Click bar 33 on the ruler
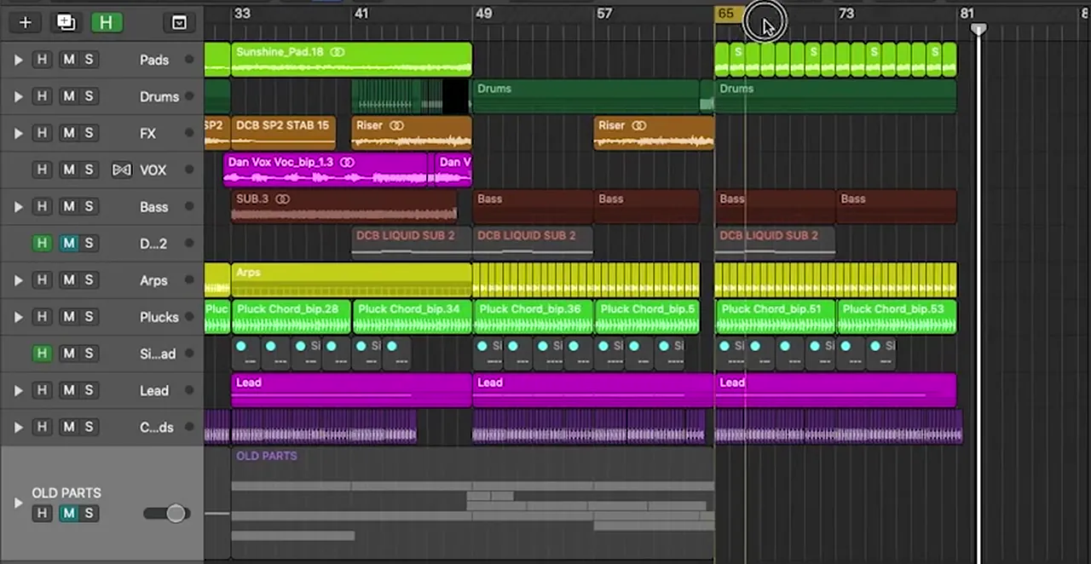Screen dimensions: 1091x564 click(242, 14)
